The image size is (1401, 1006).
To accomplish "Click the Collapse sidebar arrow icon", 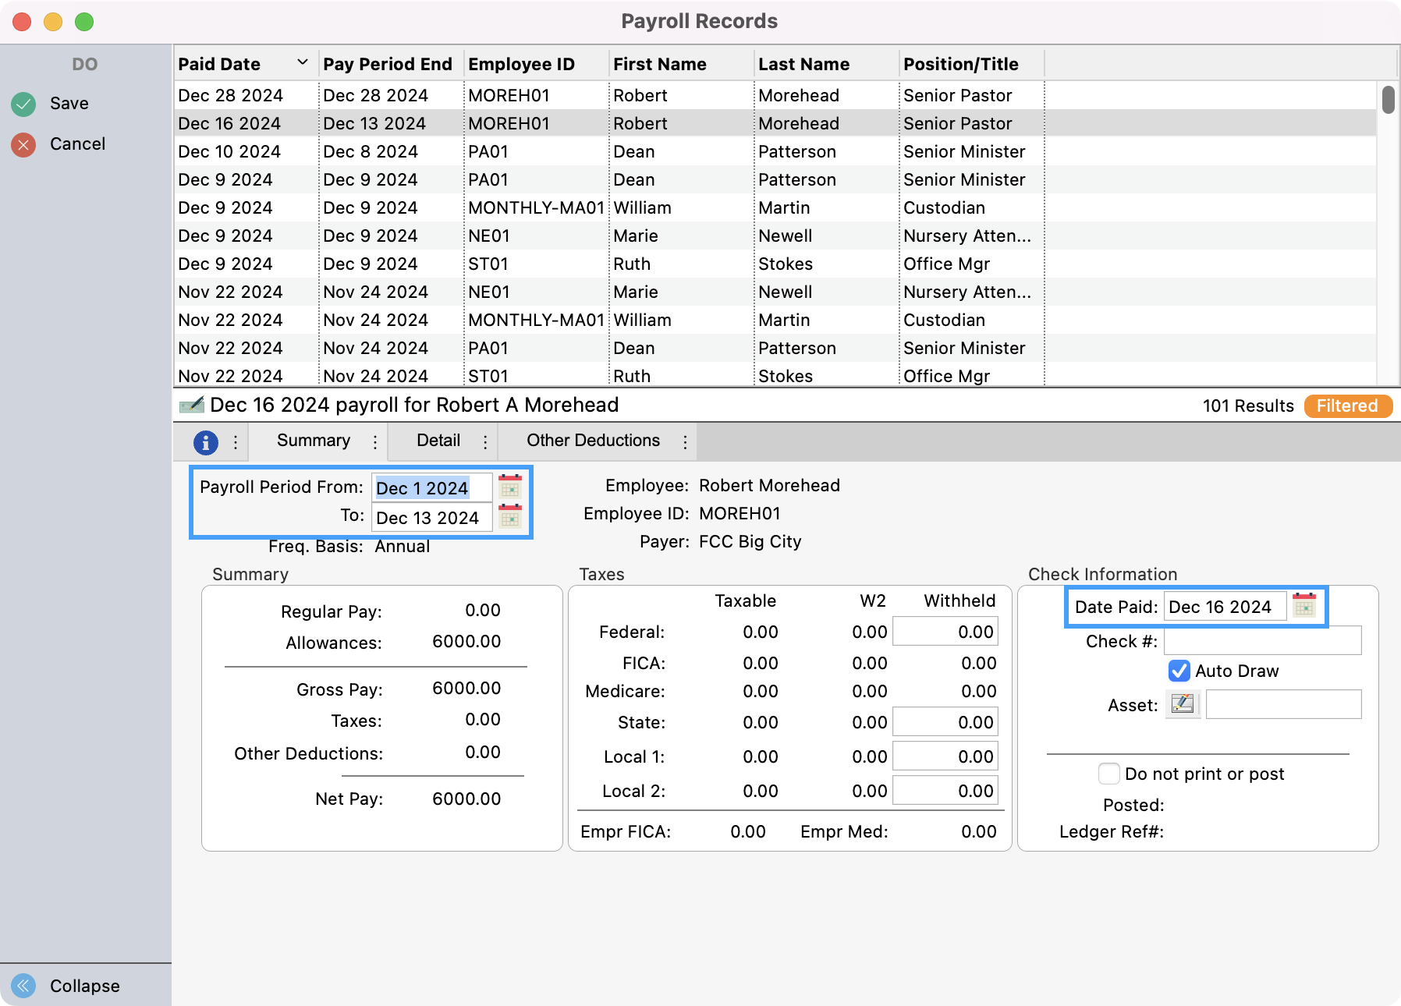I will pyautogui.click(x=23, y=986).
